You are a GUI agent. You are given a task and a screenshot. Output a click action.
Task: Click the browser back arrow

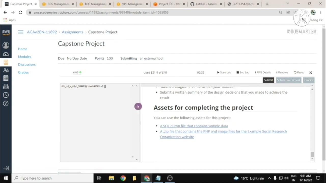(5, 12)
